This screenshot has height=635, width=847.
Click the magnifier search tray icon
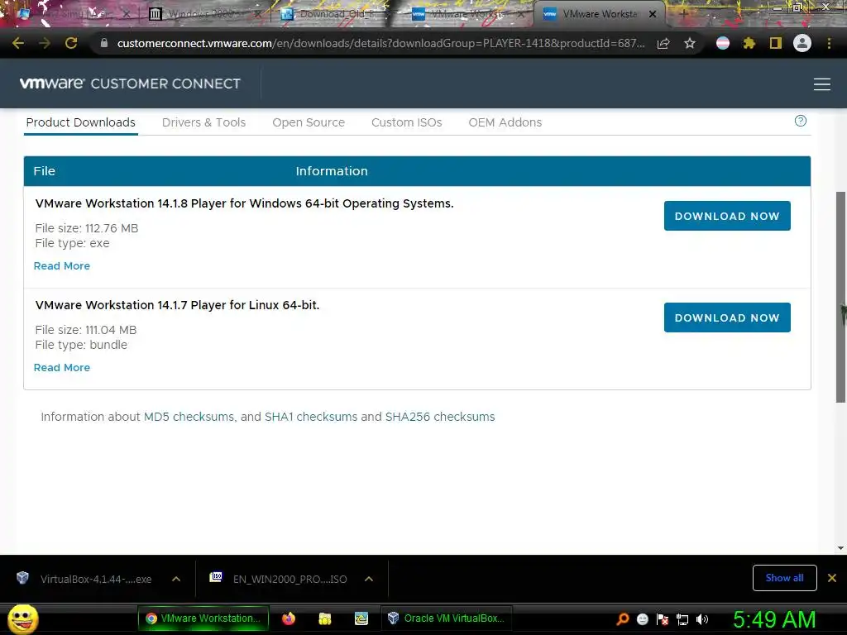click(622, 619)
